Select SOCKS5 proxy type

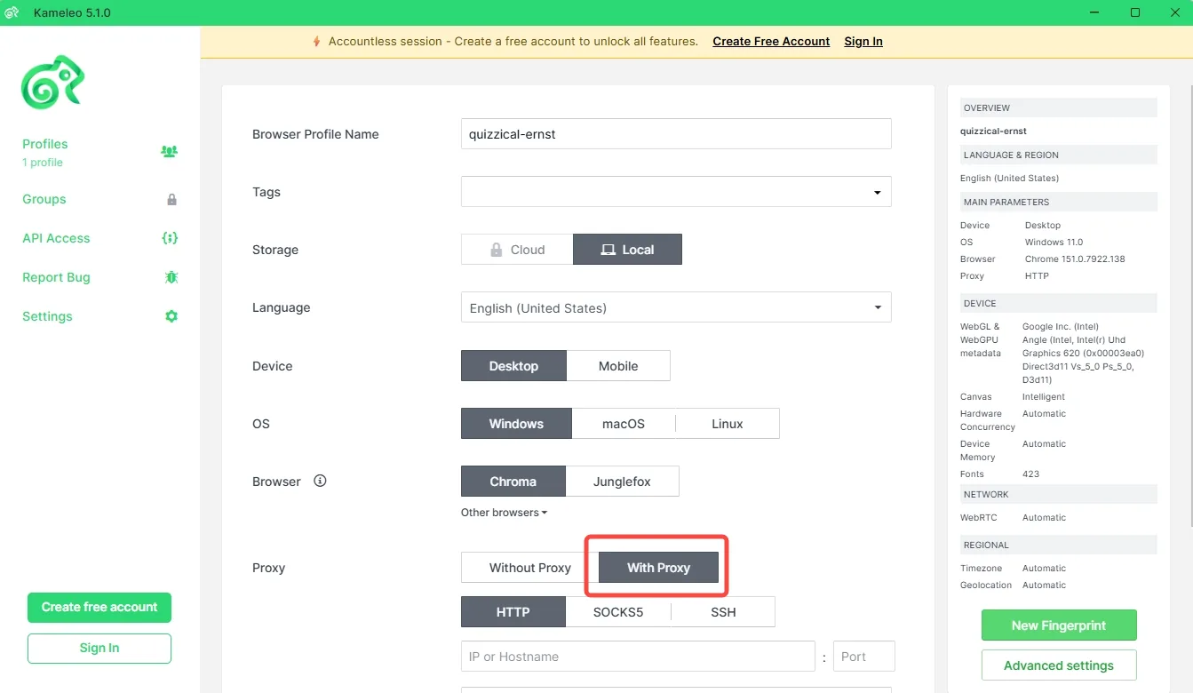pos(618,612)
